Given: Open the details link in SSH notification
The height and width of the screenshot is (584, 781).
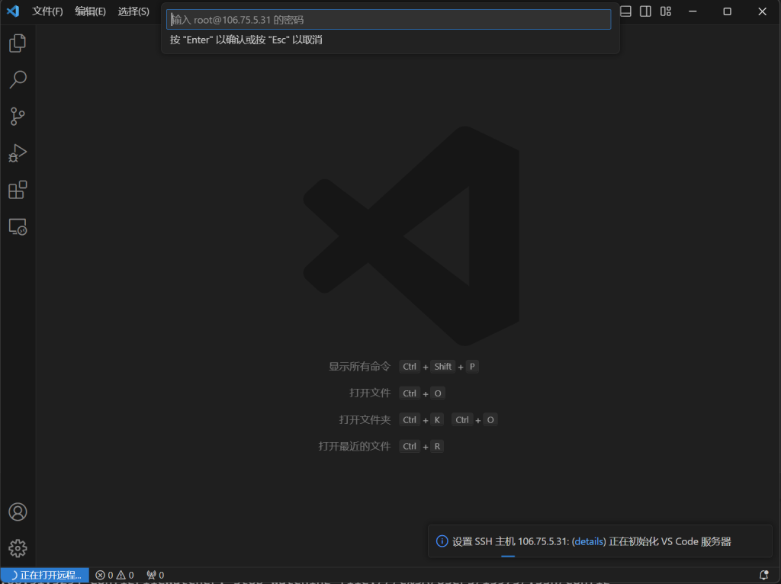Looking at the screenshot, I should pyautogui.click(x=589, y=541).
